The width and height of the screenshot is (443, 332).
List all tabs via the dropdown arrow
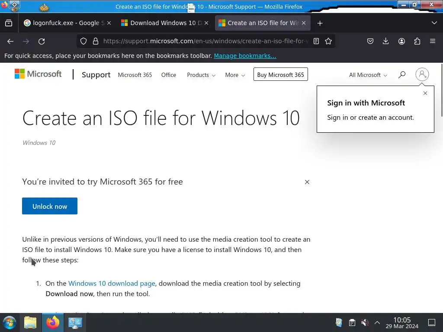tap(434, 23)
